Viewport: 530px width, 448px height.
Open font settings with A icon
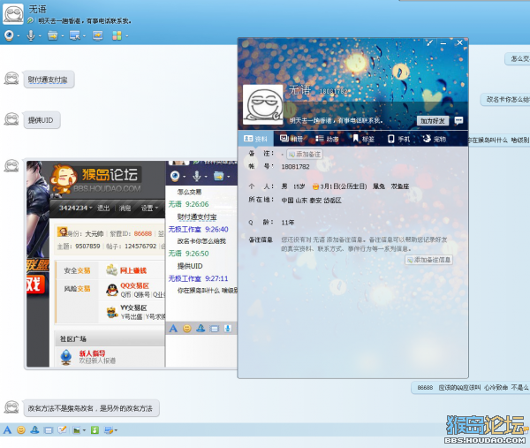[x=7, y=430]
